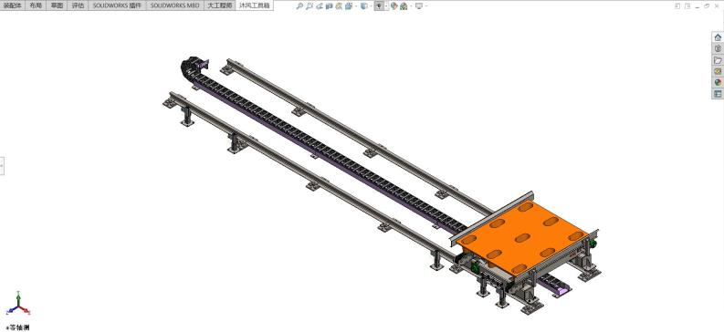Click the tile-left document window icon
724x332 pixels.
(x=677, y=6)
